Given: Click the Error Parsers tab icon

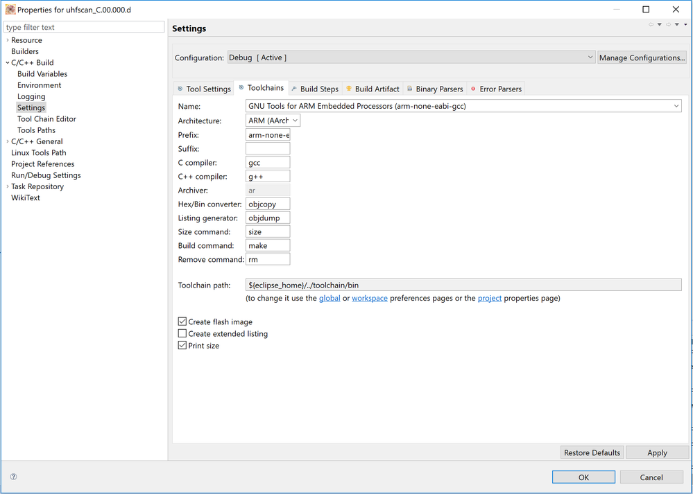Looking at the screenshot, I should pos(473,89).
